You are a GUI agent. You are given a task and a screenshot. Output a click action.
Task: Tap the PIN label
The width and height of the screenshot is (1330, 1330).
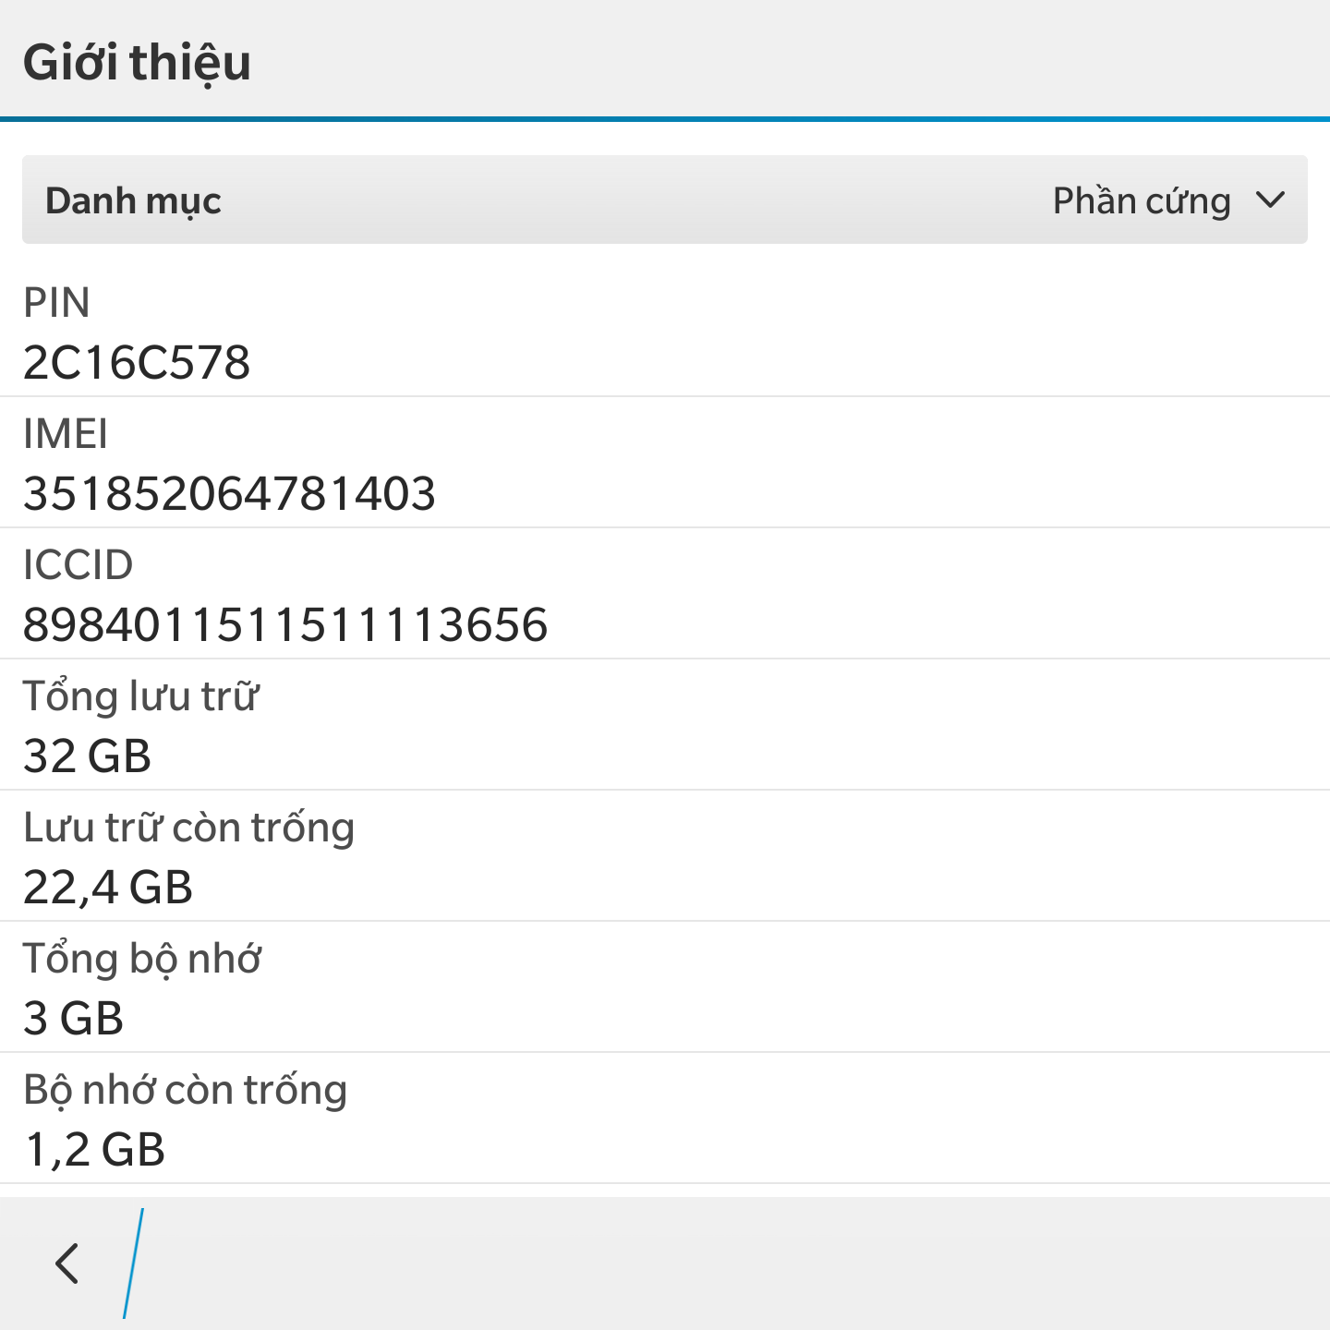(x=56, y=303)
